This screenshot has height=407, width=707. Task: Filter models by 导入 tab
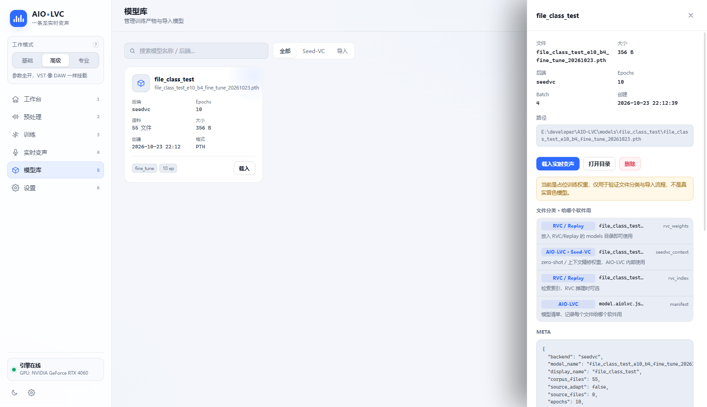point(342,51)
